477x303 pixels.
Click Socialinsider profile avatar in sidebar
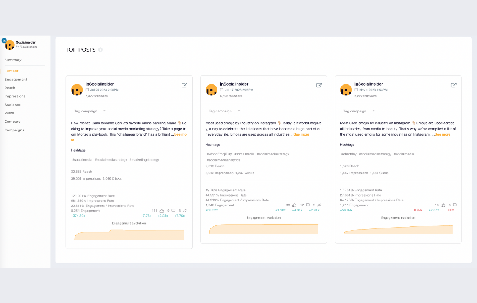point(9,44)
